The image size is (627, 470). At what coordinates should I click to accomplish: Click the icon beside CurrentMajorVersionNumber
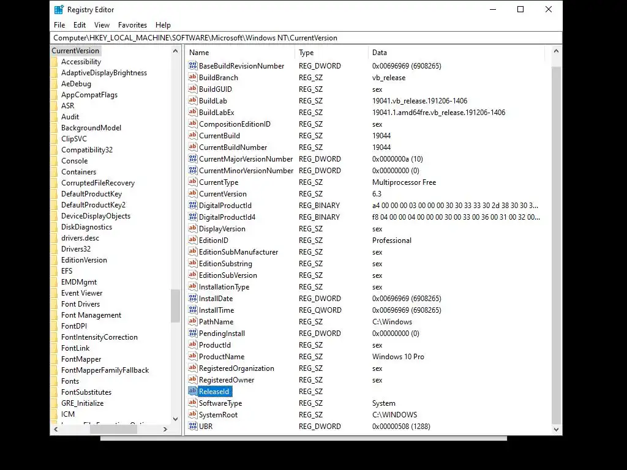[193, 159]
